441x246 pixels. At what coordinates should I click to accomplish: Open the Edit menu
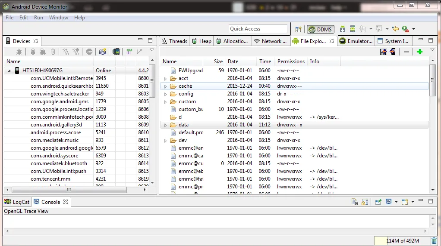(24, 17)
